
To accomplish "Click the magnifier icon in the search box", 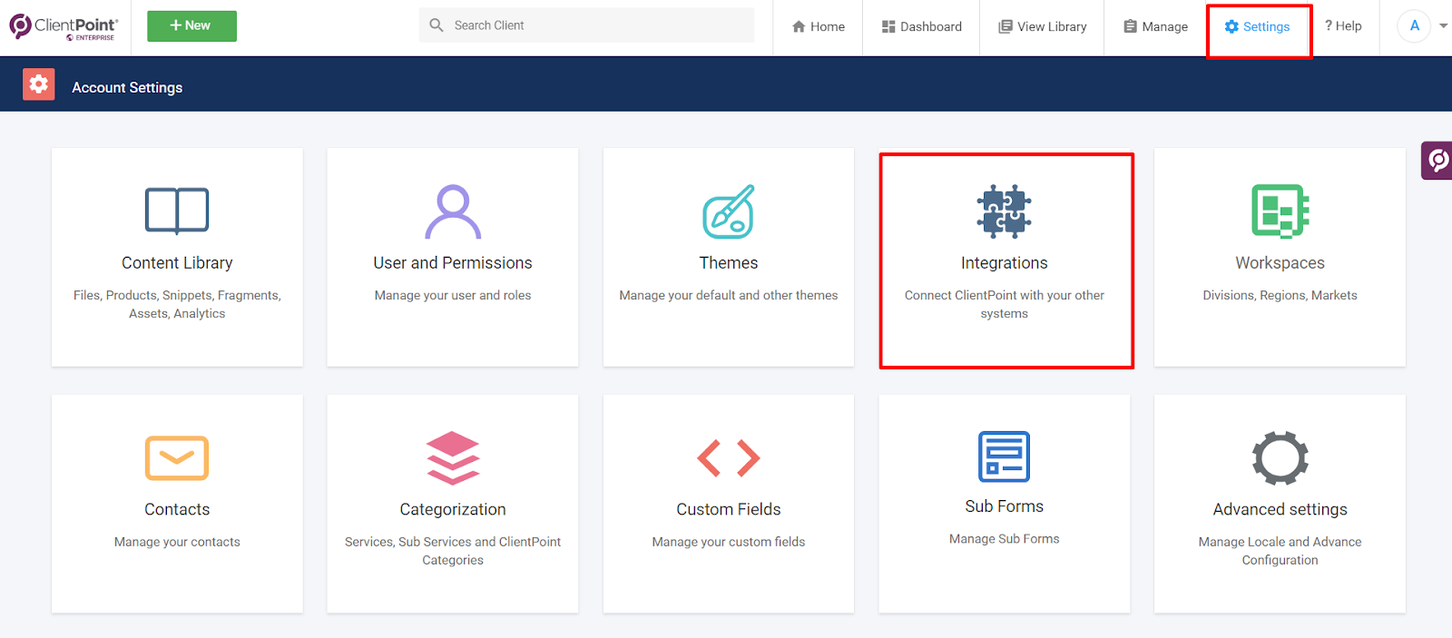I will pos(437,25).
